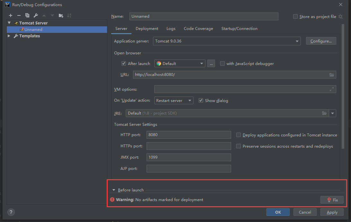
Task: Toggle the Show dialog checkbox
Action: click(201, 101)
